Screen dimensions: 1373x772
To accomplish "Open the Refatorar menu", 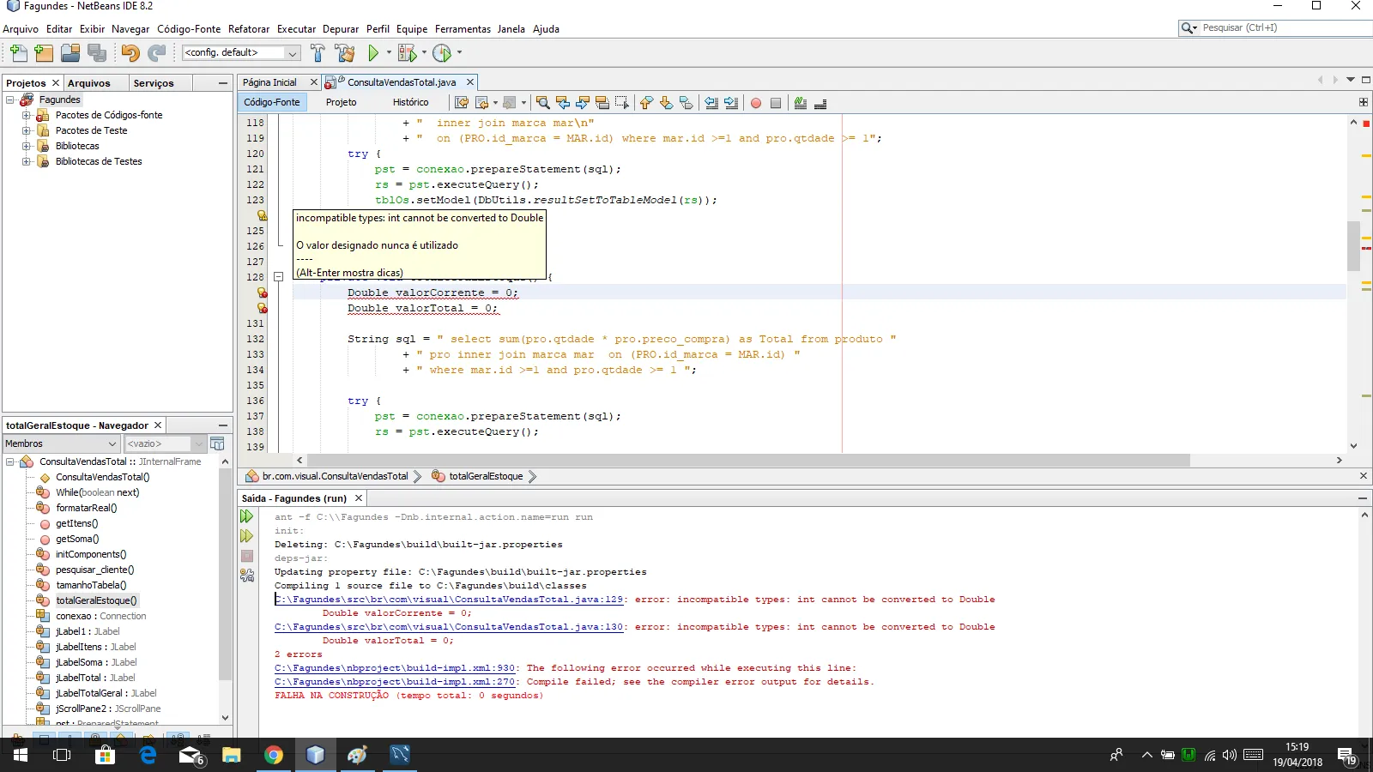I will (x=248, y=29).
